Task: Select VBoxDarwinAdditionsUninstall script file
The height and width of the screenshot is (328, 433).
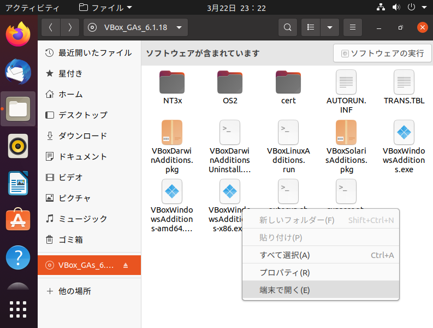Action: [230, 147]
